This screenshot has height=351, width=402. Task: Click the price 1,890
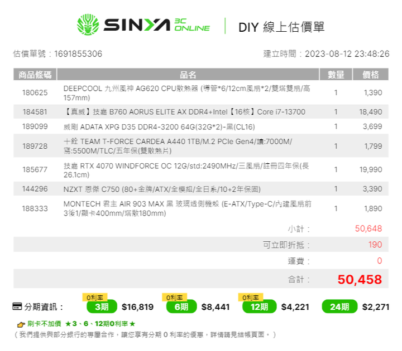tap(374, 208)
